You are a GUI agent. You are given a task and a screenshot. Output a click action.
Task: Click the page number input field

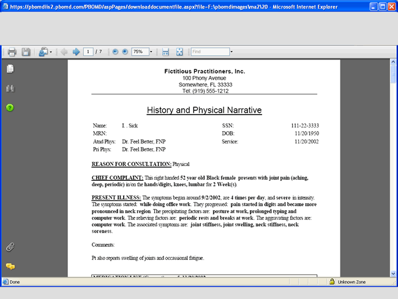pos(89,52)
